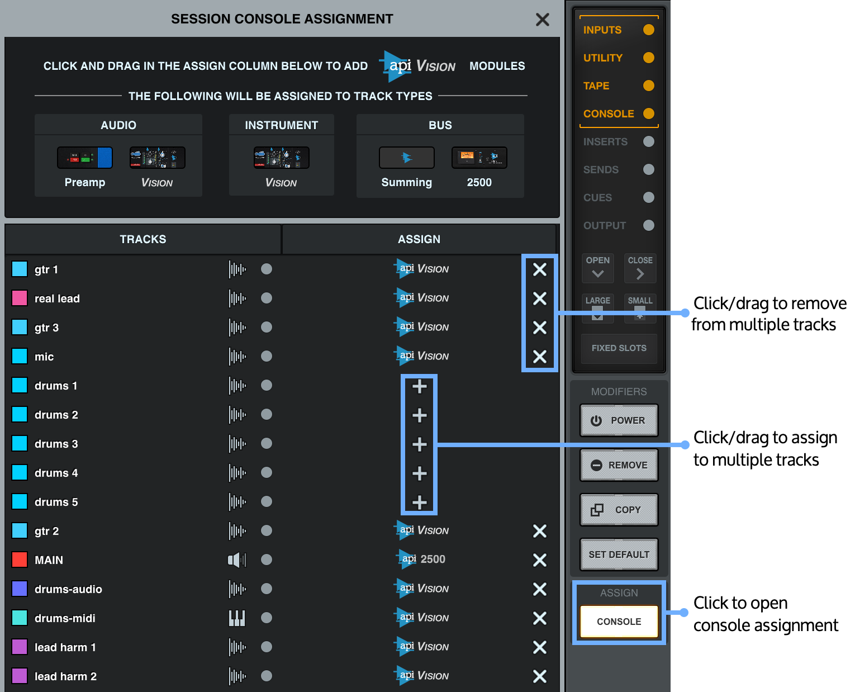This screenshot has height=692, width=855.
Task: Click the Vision module thumbnail under INSTRUMENT
Action: point(282,158)
